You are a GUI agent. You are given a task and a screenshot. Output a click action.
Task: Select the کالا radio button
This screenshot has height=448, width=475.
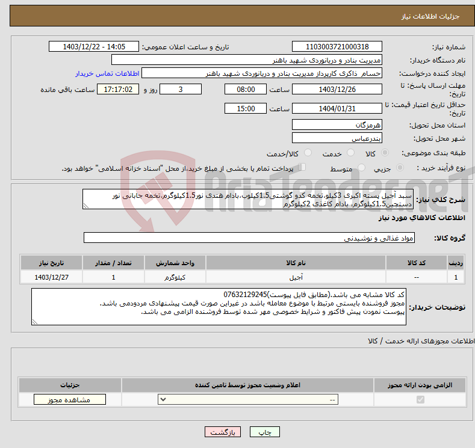tap(385, 153)
